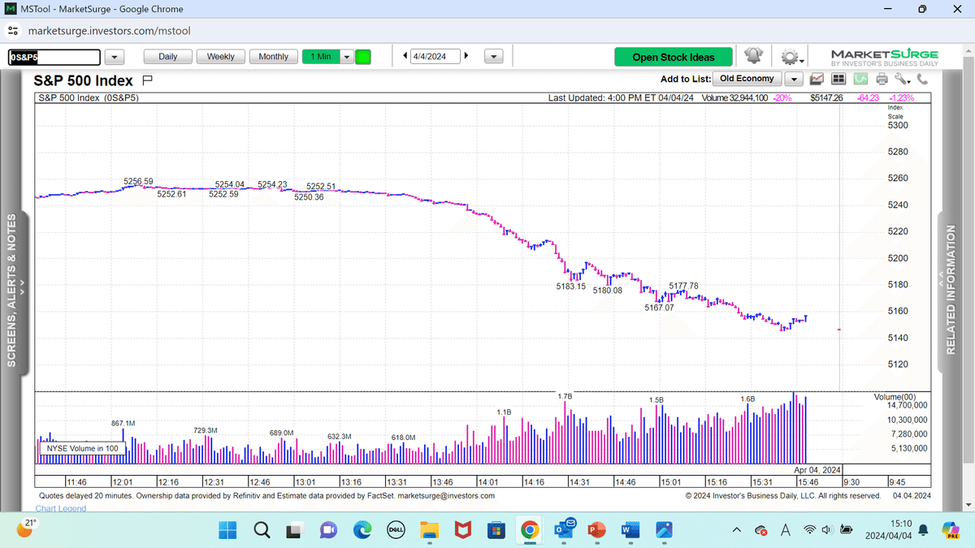The image size is (975, 548).
Task: Click the printer icon
Action: pyautogui.click(x=882, y=79)
